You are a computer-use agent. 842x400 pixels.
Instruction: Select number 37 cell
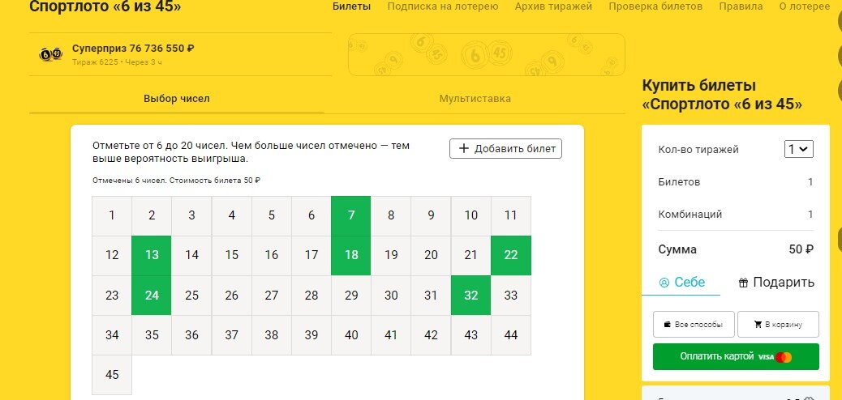click(231, 335)
